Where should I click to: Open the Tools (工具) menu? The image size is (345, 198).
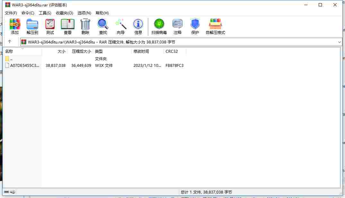(45, 13)
